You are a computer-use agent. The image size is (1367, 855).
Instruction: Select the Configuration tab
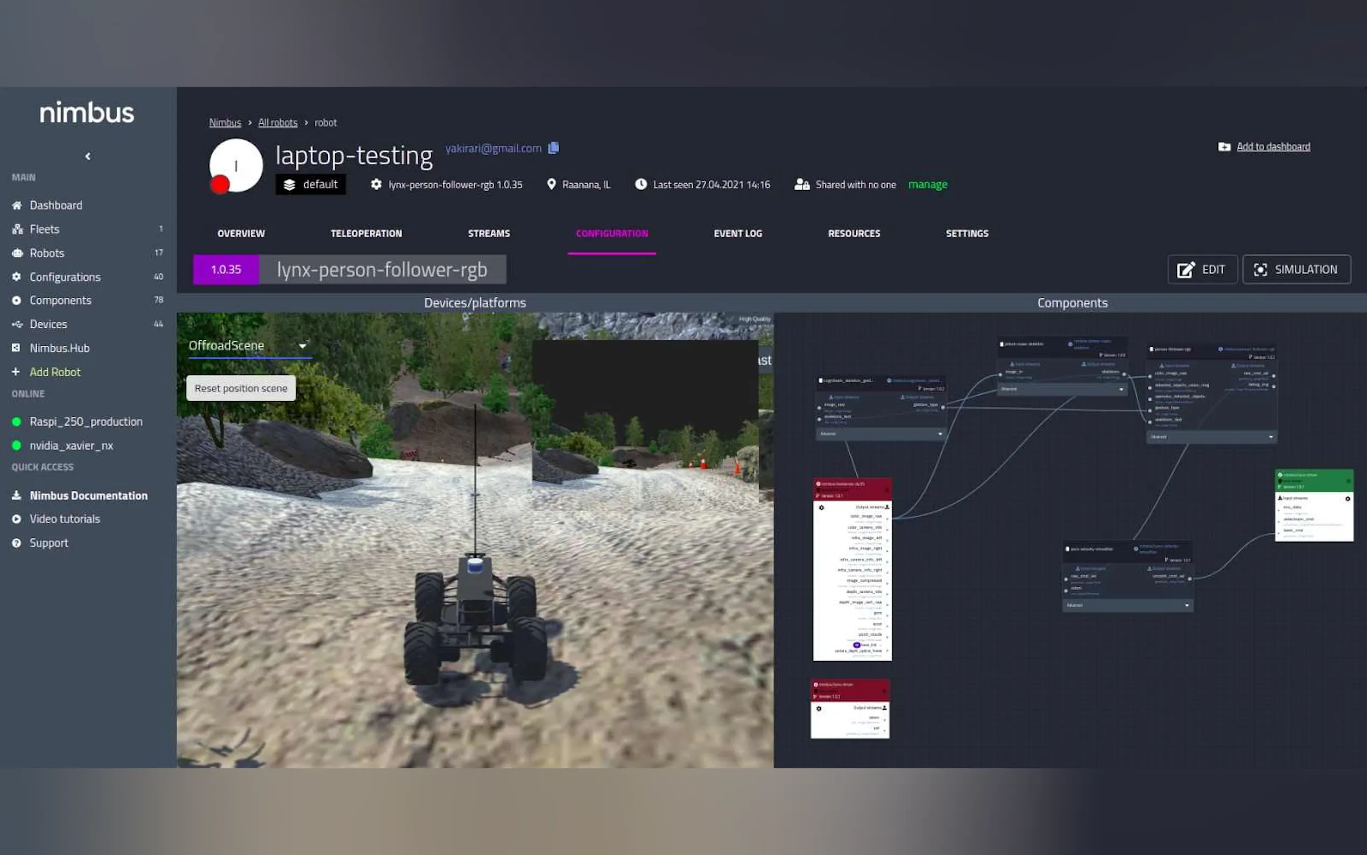(612, 234)
